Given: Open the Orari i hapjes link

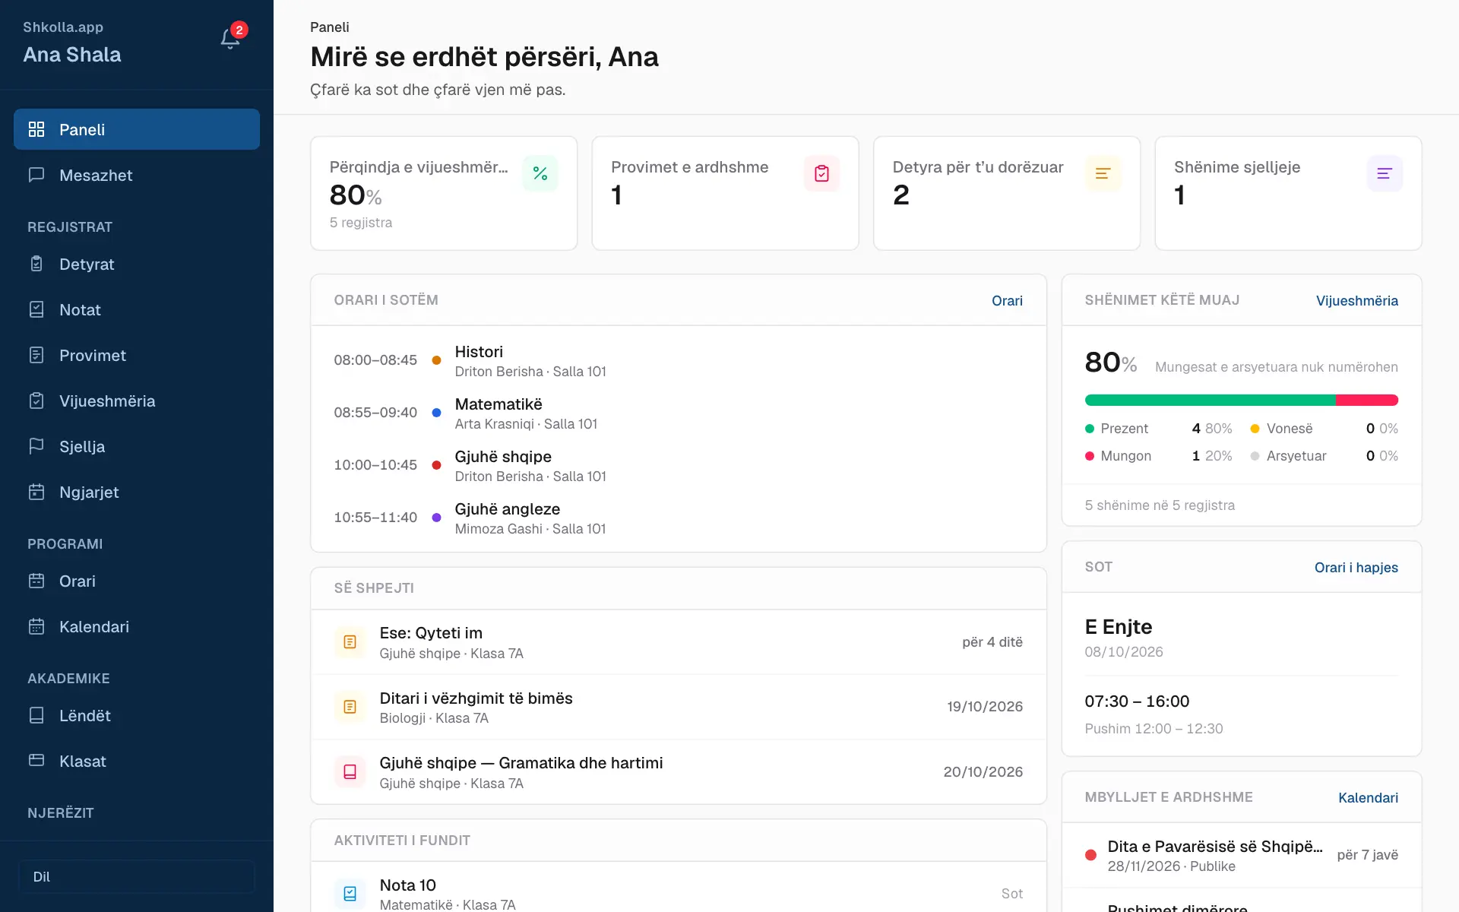Looking at the screenshot, I should 1356,568.
